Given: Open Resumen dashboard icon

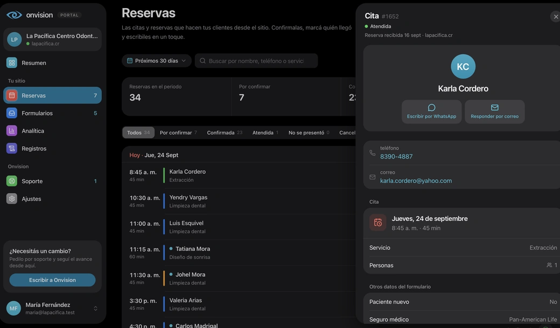Looking at the screenshot, I should [12, 63].
